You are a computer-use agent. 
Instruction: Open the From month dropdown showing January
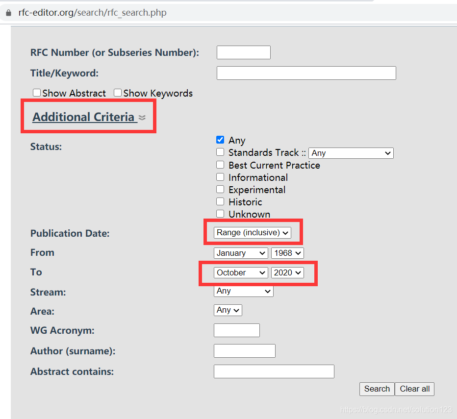point(241,253)
